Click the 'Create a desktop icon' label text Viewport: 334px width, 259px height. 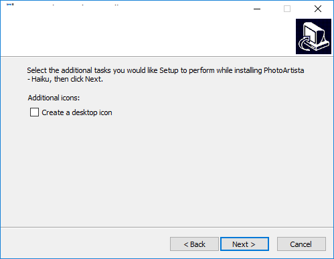pyautogui.click(x=77, y=112)
